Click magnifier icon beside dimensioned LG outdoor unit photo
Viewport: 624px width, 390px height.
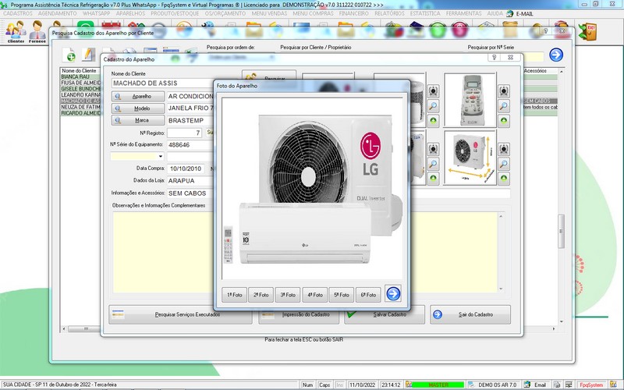503,164
